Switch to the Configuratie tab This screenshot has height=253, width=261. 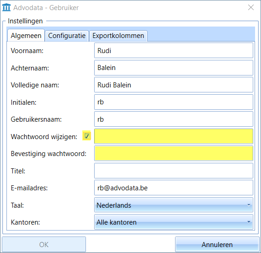67,36
